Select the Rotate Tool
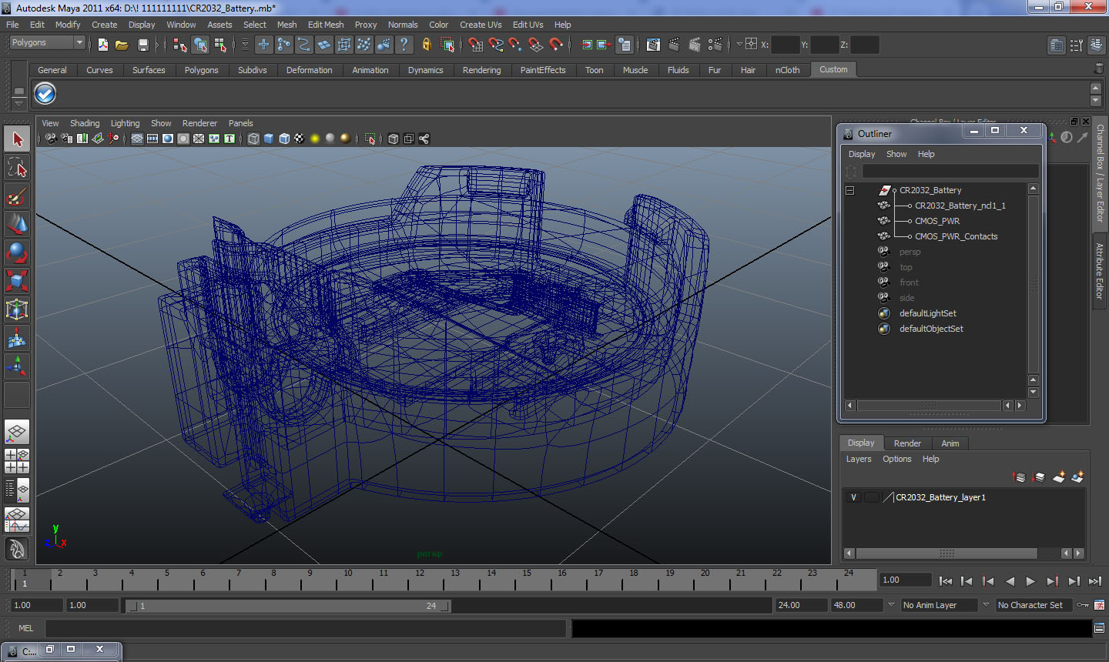This screenshot has height=662, width=1109. (x=17, y=252)
